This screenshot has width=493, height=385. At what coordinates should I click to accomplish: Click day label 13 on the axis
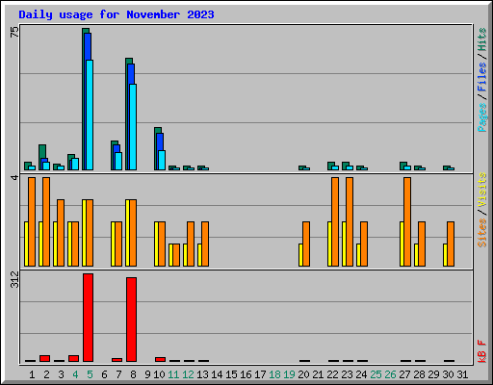pos(202,374)
